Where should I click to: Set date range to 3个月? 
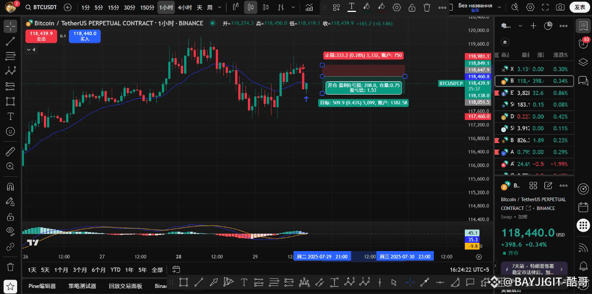coord(80,270)
